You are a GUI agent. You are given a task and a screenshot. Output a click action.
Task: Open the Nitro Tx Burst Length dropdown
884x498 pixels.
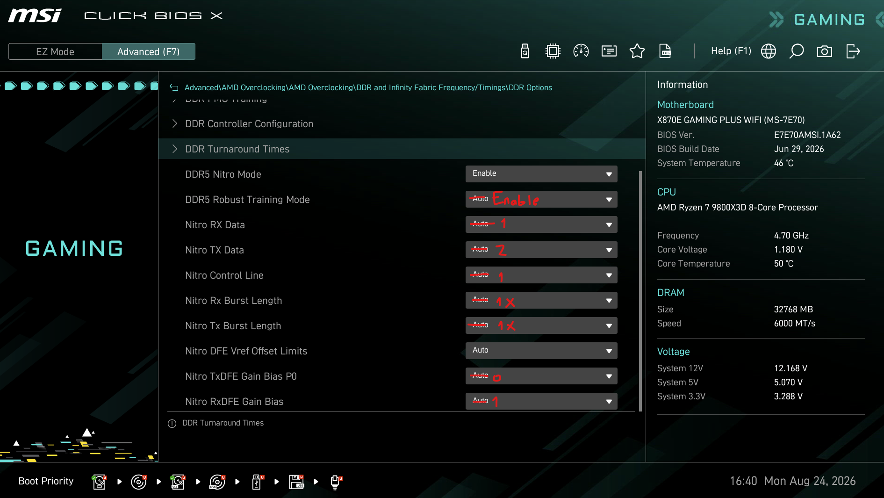[541, 325]
